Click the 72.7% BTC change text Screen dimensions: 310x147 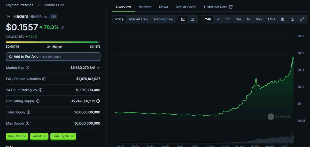point(33,37)
